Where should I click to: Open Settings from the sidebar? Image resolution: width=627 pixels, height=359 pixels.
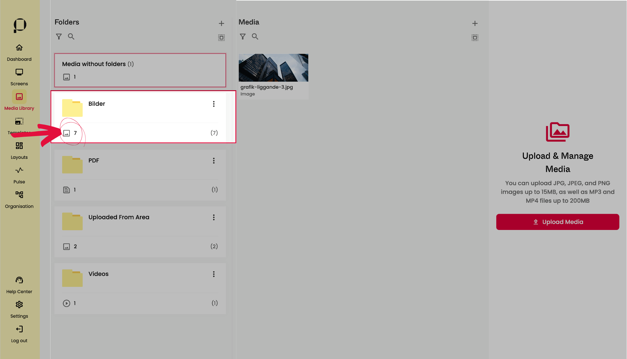(x=19, y=309)
